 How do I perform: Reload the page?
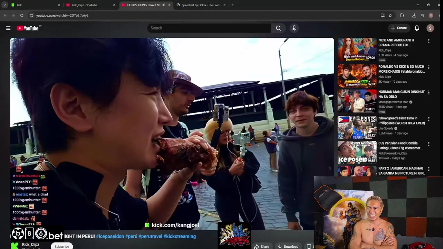pyautogui.click(x=21, y=15)
